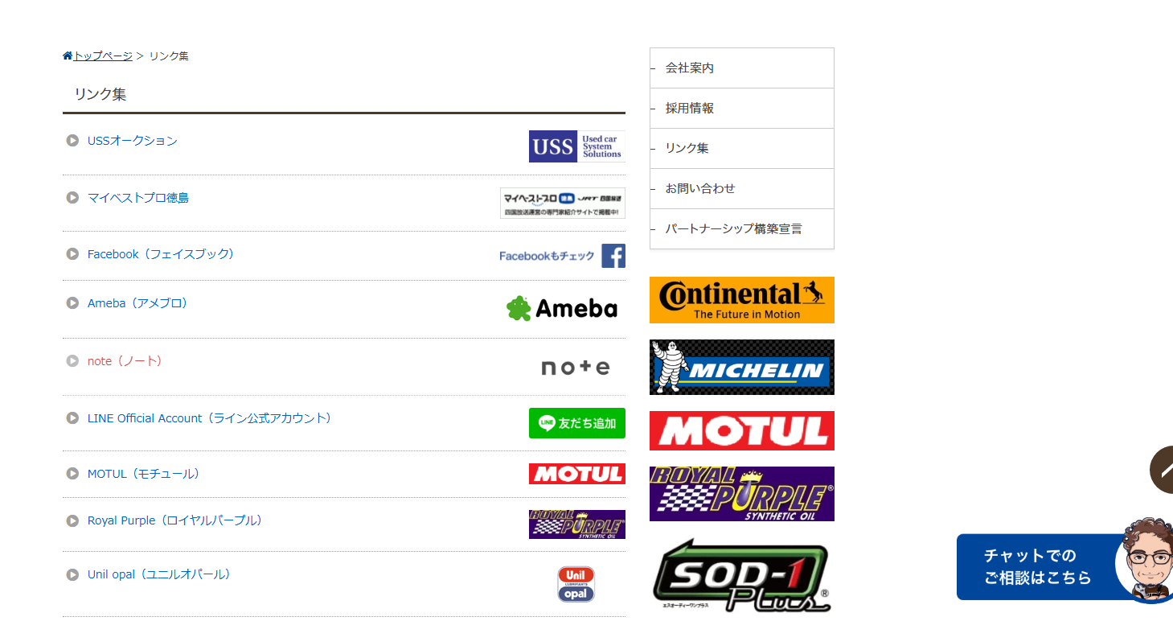
Task: Click the note logo image
Action: [x=575, y=368]
